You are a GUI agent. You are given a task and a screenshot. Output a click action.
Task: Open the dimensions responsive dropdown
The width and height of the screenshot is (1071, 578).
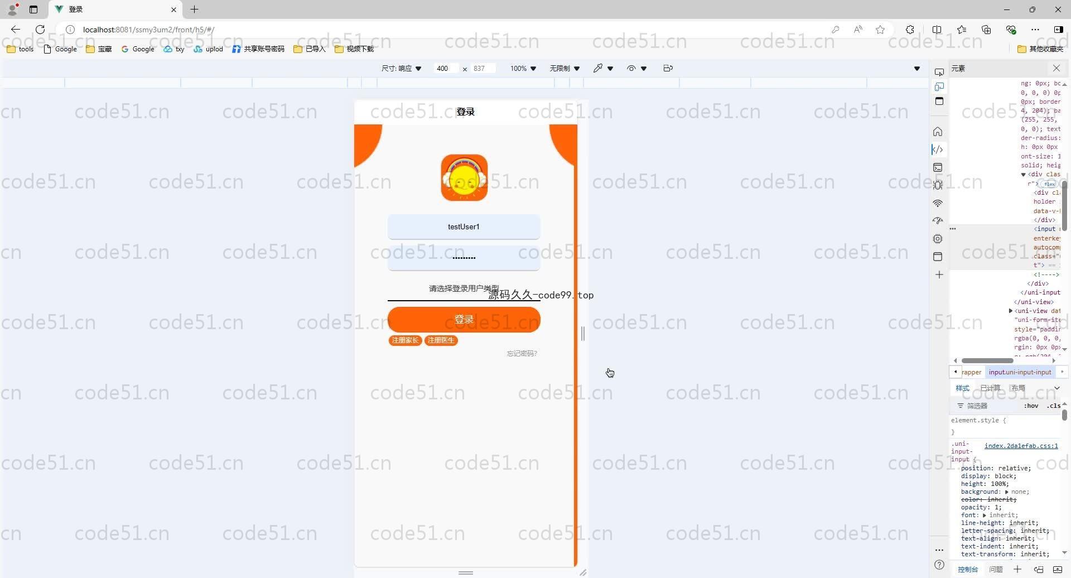(x=402, y=68)
